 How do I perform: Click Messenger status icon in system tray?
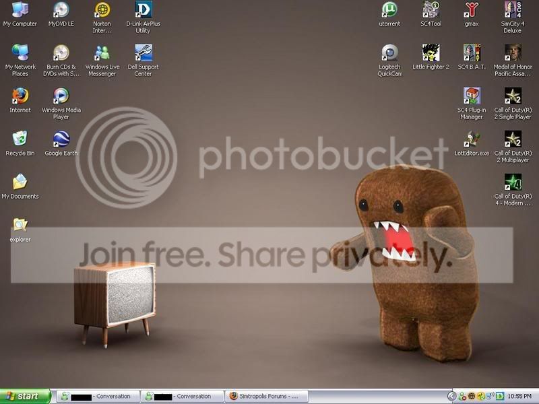click(x=462, y=397)
